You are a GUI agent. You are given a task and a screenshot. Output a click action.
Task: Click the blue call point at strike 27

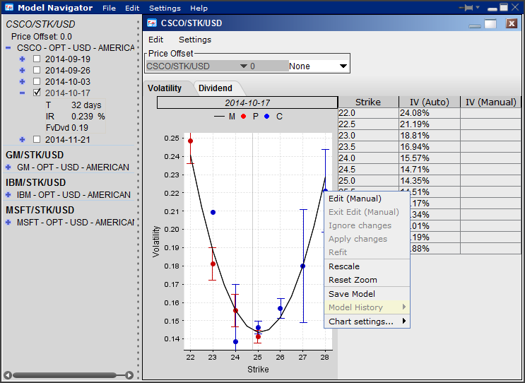(302, 266)
